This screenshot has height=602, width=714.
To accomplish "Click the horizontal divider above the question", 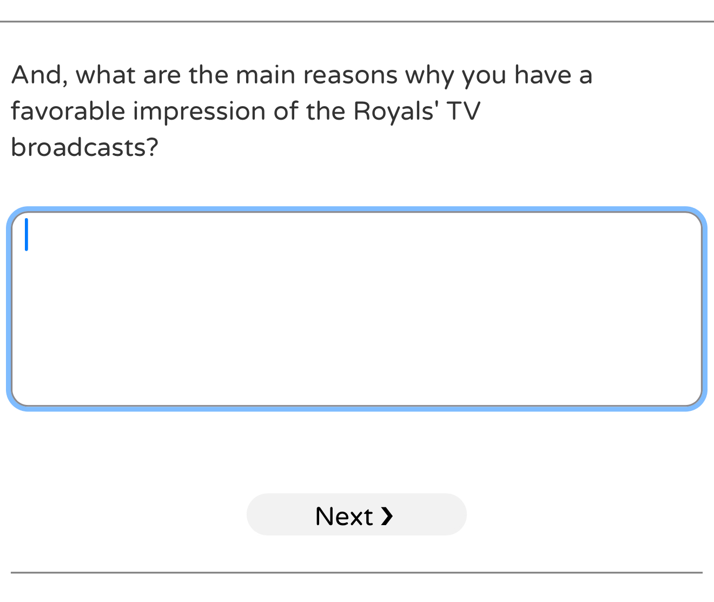I will pos(357,22).
